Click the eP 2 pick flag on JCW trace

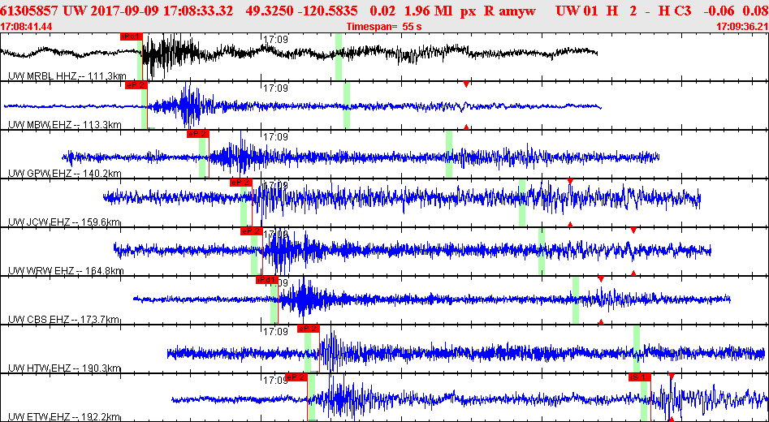coord(241,183)
